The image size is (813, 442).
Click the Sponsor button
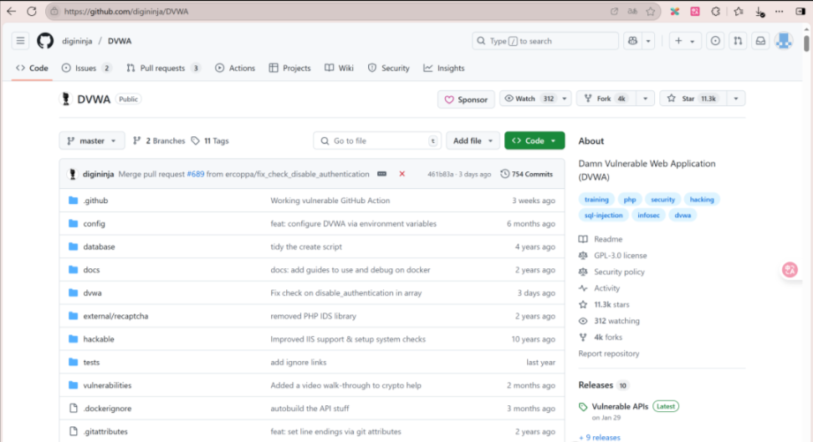coord(466,99)
